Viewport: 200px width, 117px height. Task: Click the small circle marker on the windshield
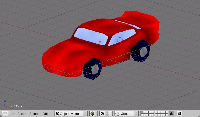point(100,42)
